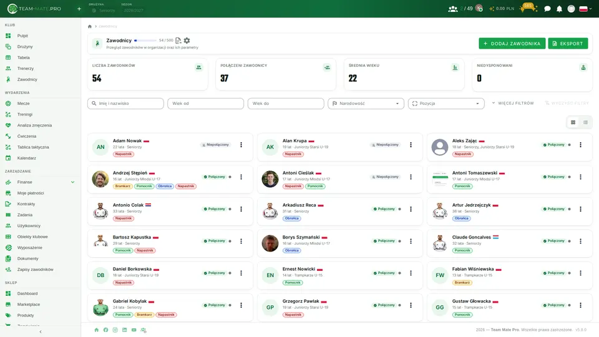Open Marketplace in the sidebar
Image resolution: width=599 pixels, height=337 pixels.
click(x=28, y=305)
